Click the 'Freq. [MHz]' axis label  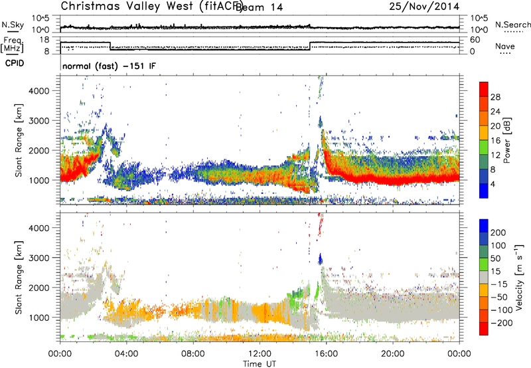pyautogui.click(x=12, y=45)
